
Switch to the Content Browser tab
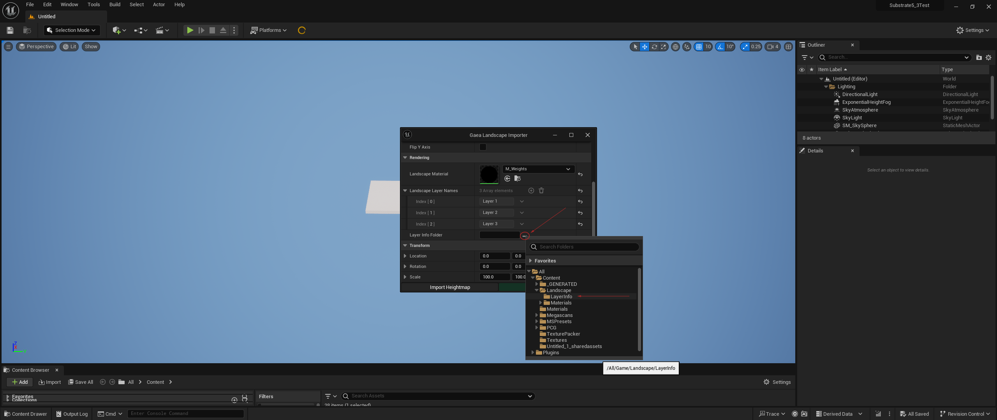tap(30, 370)
